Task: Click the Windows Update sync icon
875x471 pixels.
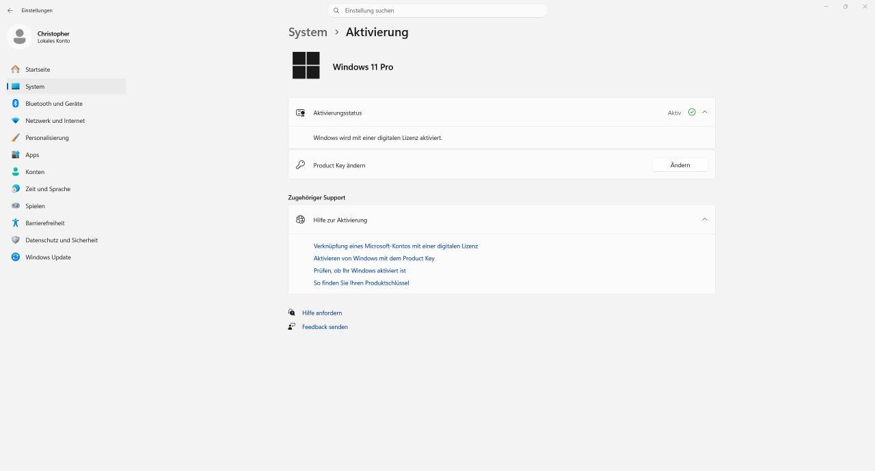Action: coord(15,257)
